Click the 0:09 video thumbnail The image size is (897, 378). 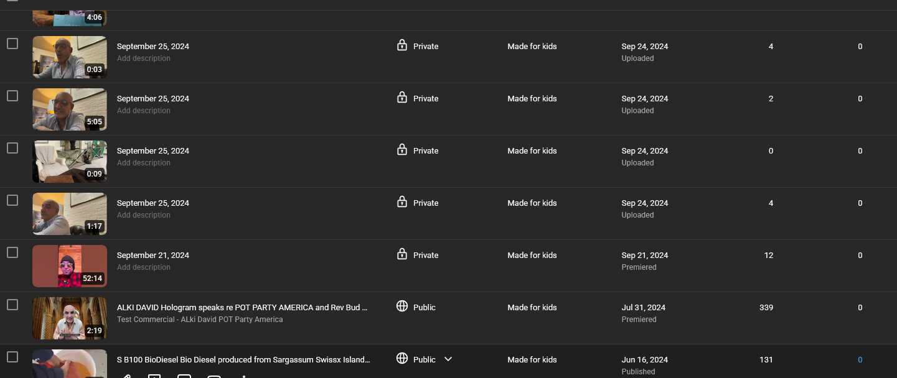(69, 161)
